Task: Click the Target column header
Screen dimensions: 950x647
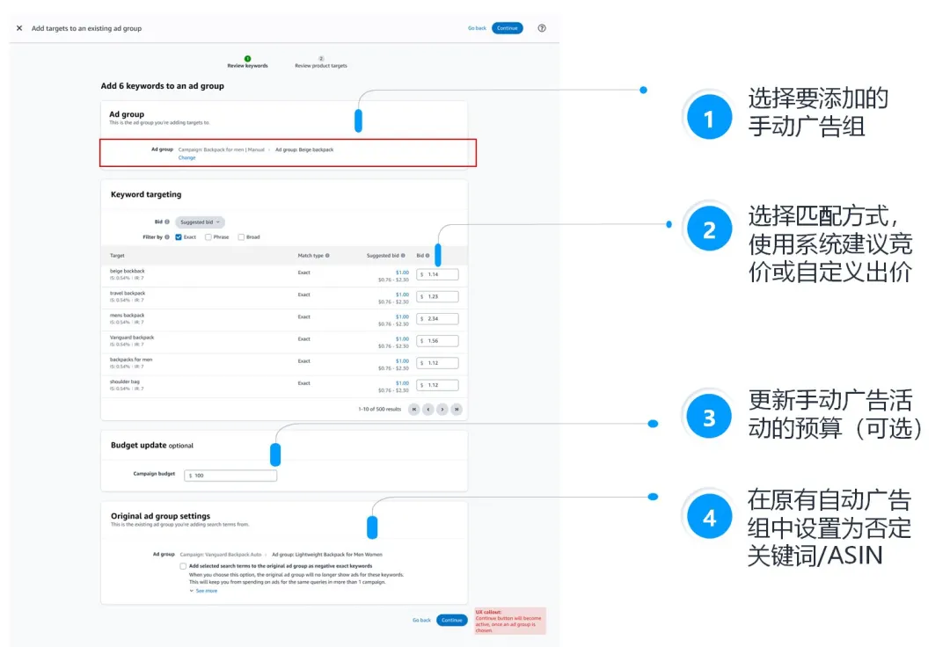Action: tap(117, 256)
